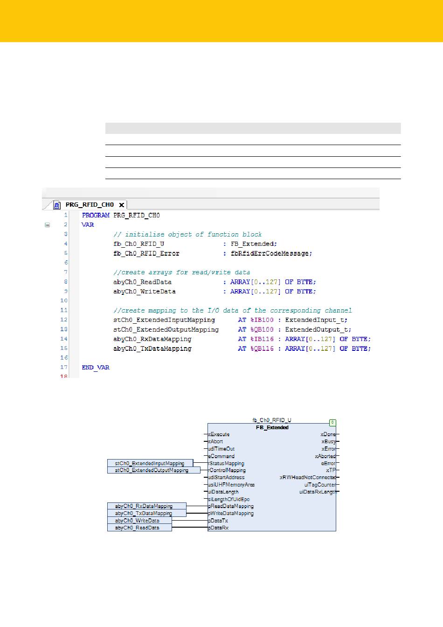The width and height of the screenshot is (443, 627).
Task: Click 'abyCh0_RxDataMapping' in the declaration code
Action: point(152,339)
